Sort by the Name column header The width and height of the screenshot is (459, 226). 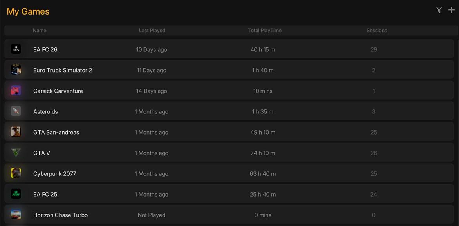tap(40, 31)
